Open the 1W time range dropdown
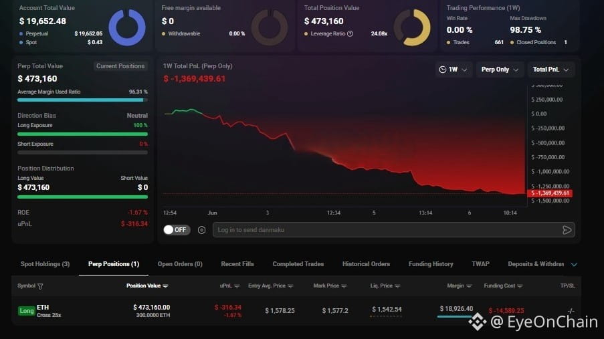This screenshot has height=339, width=604. point(454,70)
